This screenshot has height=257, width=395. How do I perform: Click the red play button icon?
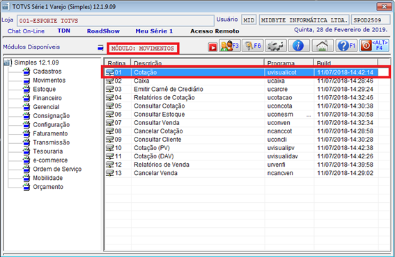pos(212,47)
